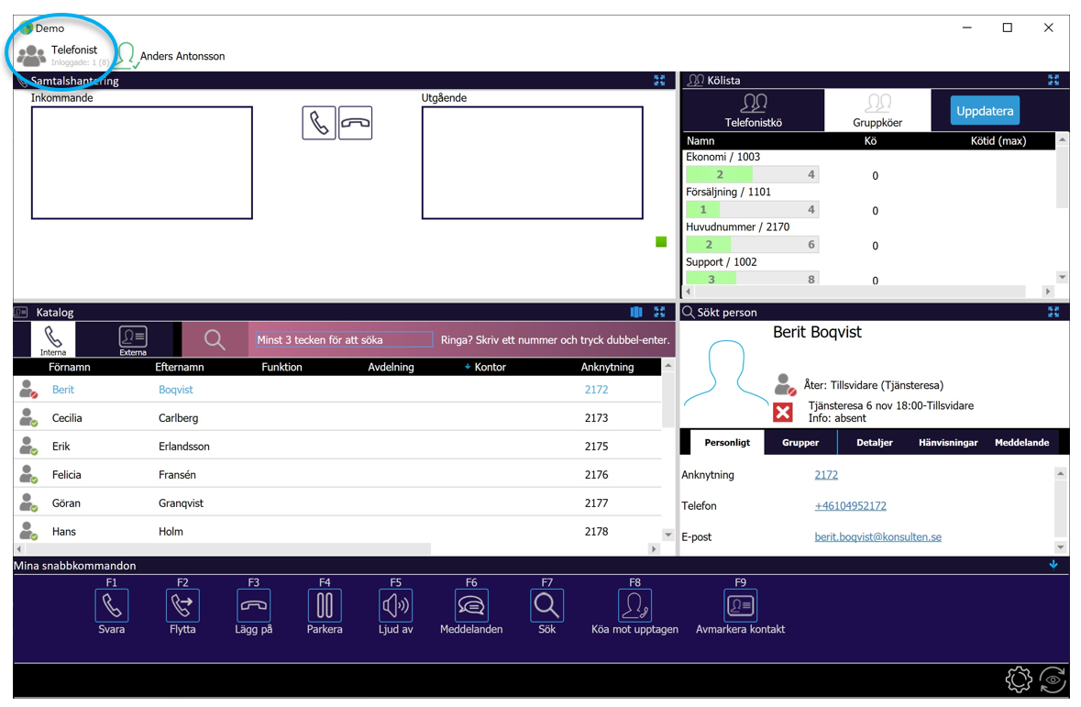Viewport: 1081px width, 707px height.
Task: Open the Grupper tab for Berit Boqvist
Action: pos(800,442)
